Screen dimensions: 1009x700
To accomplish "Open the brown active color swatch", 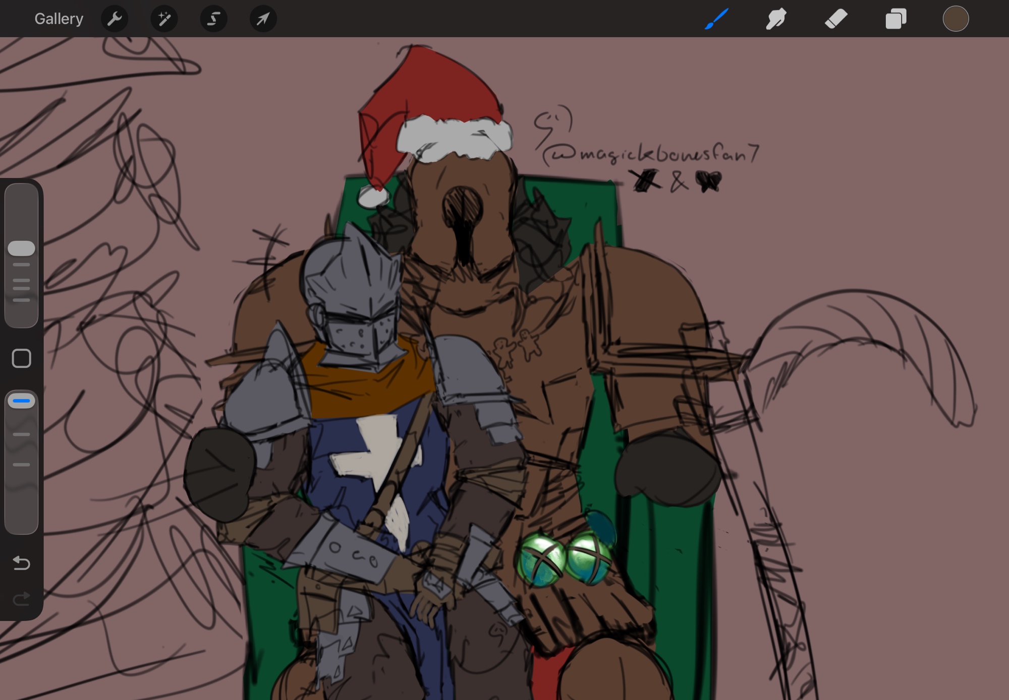I will click(955, 19).
